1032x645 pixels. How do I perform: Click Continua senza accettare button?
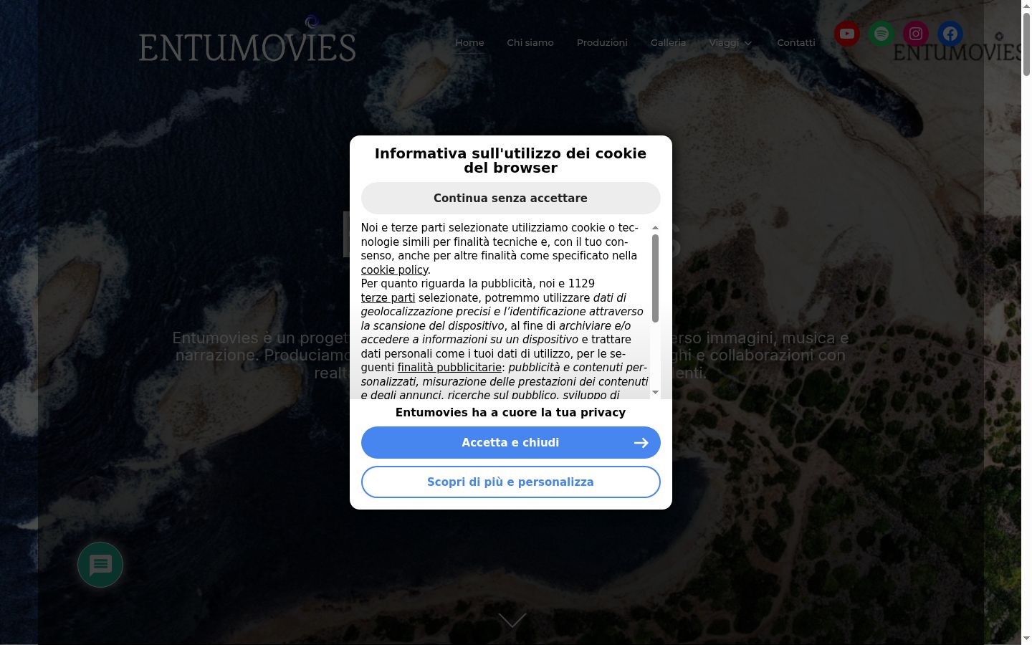click(x=510, y=198)
